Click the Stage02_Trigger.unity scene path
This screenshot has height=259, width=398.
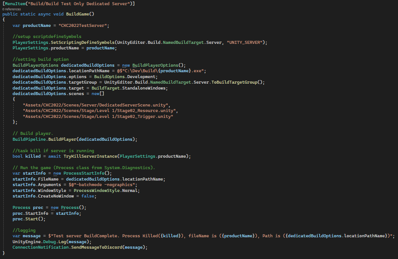coord(98,116)
